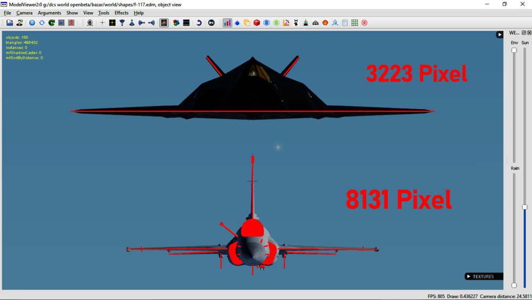Screen dimensions: 532x300
Task: Click the 'Draw: 0.436227' status text
Action: (x=462, y=296)
